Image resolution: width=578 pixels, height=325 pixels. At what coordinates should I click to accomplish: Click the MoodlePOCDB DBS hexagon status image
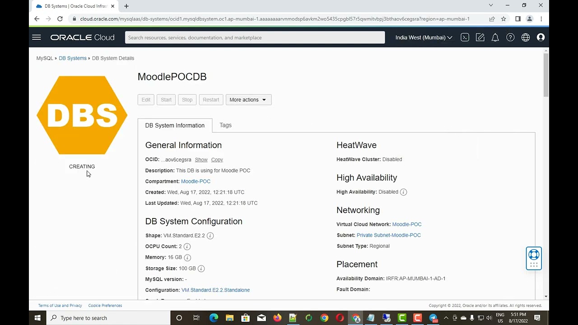82,115
